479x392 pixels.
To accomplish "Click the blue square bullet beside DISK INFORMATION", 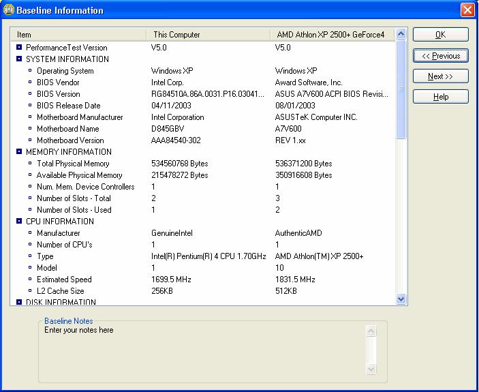I will [x=19, y=302].
